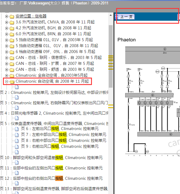Click page icon above 页 2 Climatronic 控制单元

click(x=17, y=87)
